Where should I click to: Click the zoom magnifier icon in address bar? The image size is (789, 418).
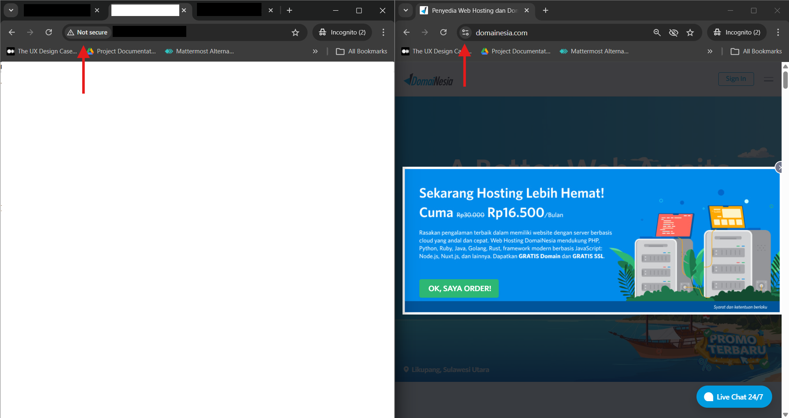point(657,32)
